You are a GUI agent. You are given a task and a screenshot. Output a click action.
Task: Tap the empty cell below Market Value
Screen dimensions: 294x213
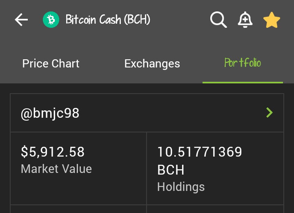pos(78,209)
